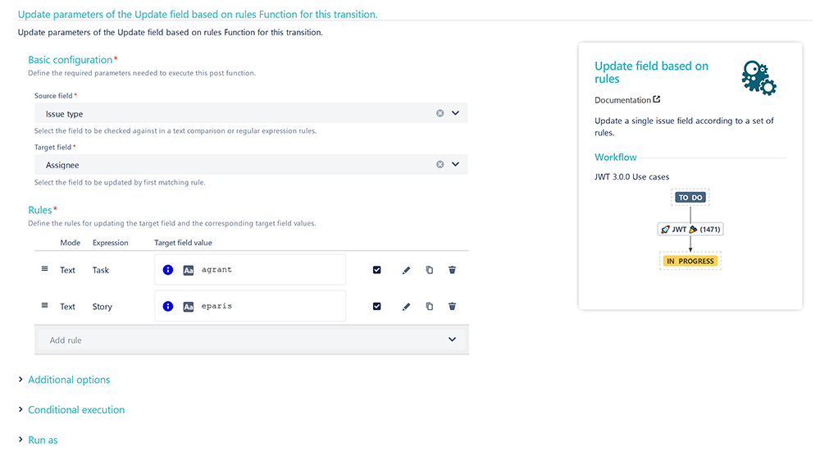The height and width of the screenshot is (457, 820).
Task: Click the IN PROGRESS status in workflow
Action: point(690,261)
